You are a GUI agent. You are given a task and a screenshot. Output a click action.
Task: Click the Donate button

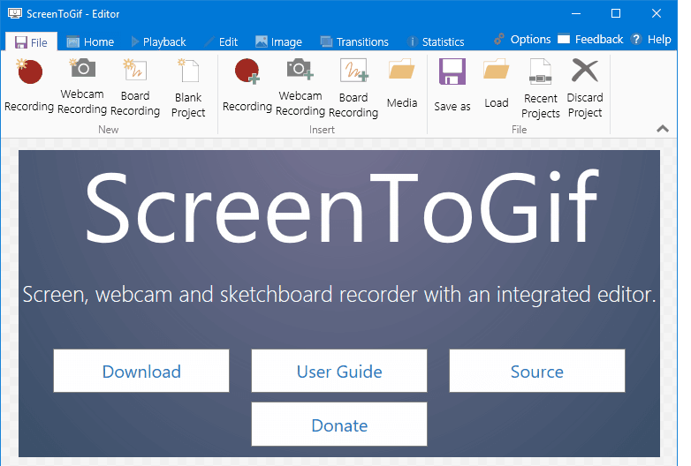click(x=339, y=425)
